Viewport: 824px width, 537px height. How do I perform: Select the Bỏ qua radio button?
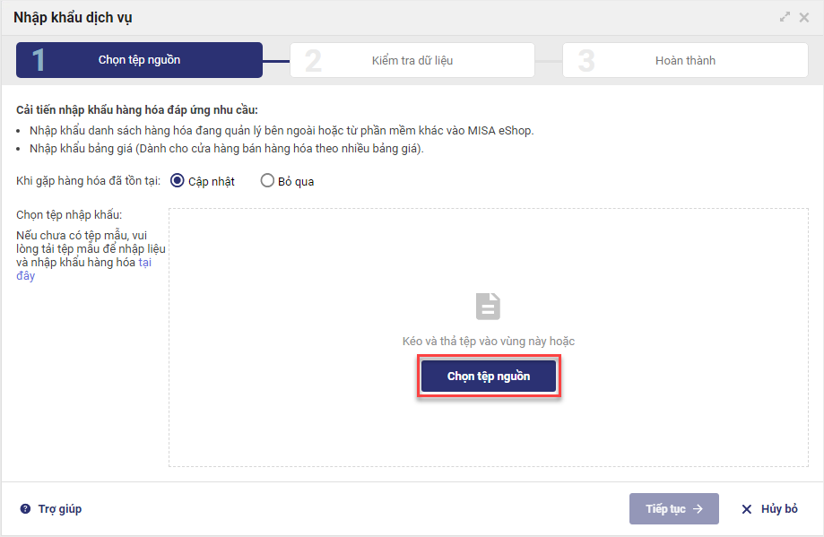[x=267, y=181]
